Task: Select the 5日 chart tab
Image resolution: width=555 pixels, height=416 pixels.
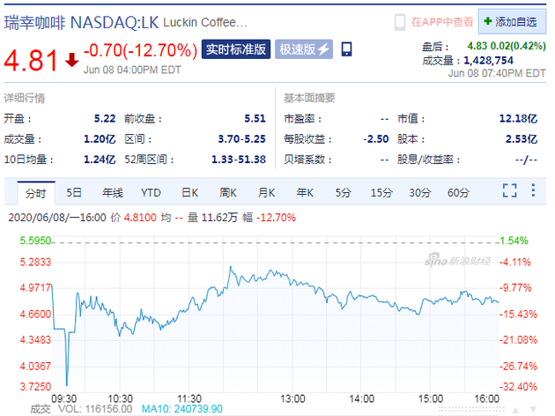Action: [74, 193]
